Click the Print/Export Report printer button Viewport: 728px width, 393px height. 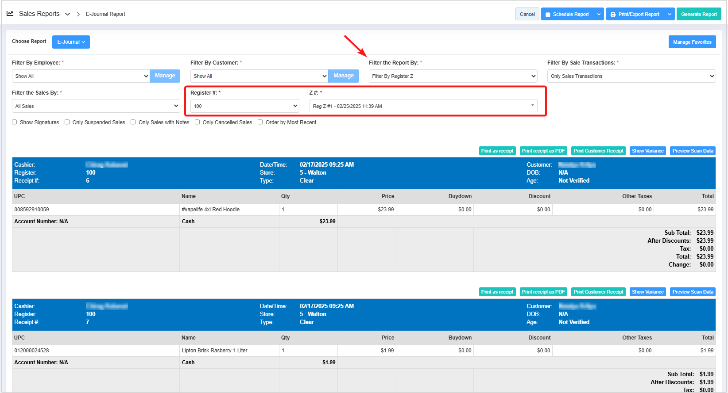point(635,14)
